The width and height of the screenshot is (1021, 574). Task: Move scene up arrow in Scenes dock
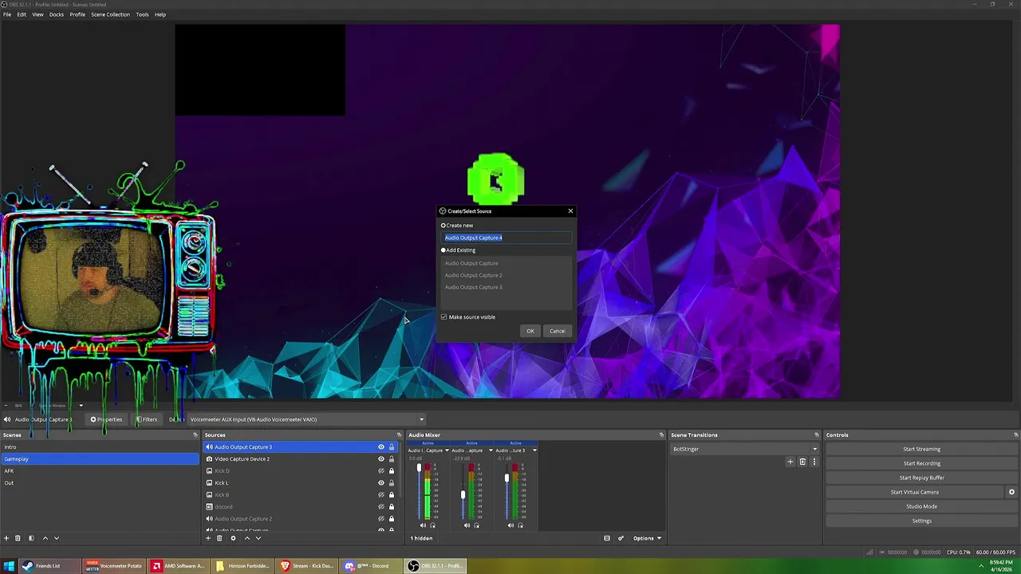pos(45,538)
